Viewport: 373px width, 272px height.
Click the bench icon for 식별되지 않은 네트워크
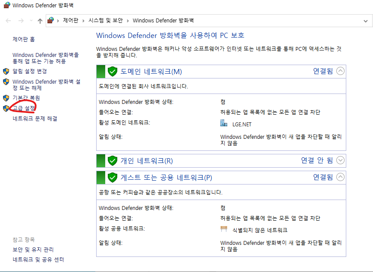(x=224, y=229)
